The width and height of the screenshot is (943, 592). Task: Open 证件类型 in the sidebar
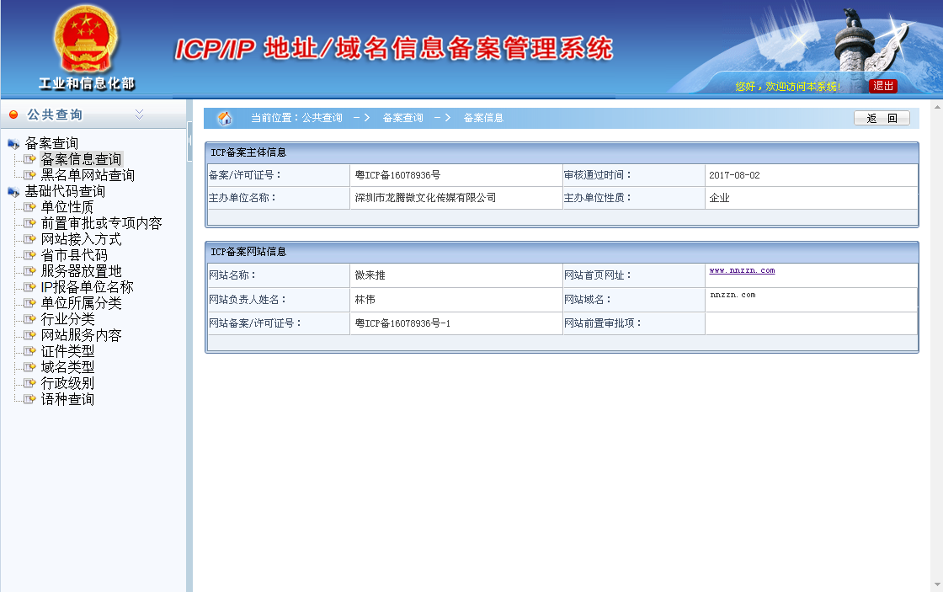pyautogui.click(x=67, y=351)
